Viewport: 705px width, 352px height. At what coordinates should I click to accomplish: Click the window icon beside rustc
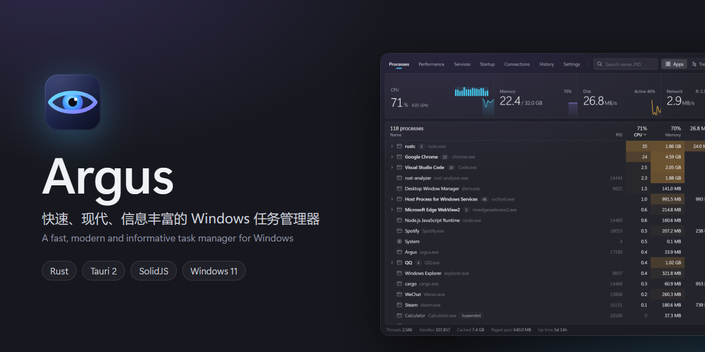[399, 146]
